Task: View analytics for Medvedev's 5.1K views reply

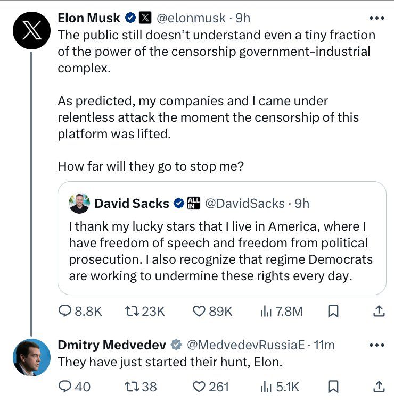Action: click(266, 387)
